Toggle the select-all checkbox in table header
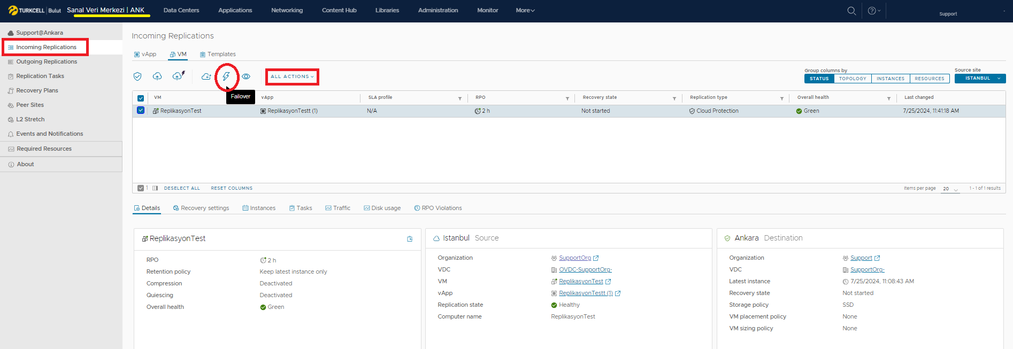The height and width of the screenshot is (349, 1013). click(x=141, y=98)
